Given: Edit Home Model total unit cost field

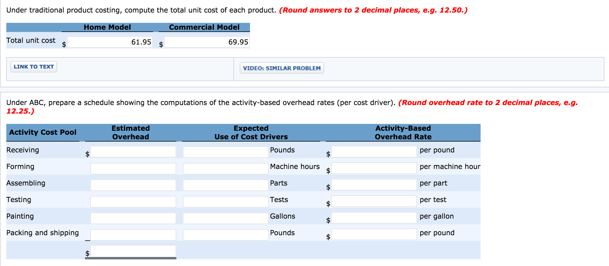Looking at the screenshot, I should tap(110, 42).
